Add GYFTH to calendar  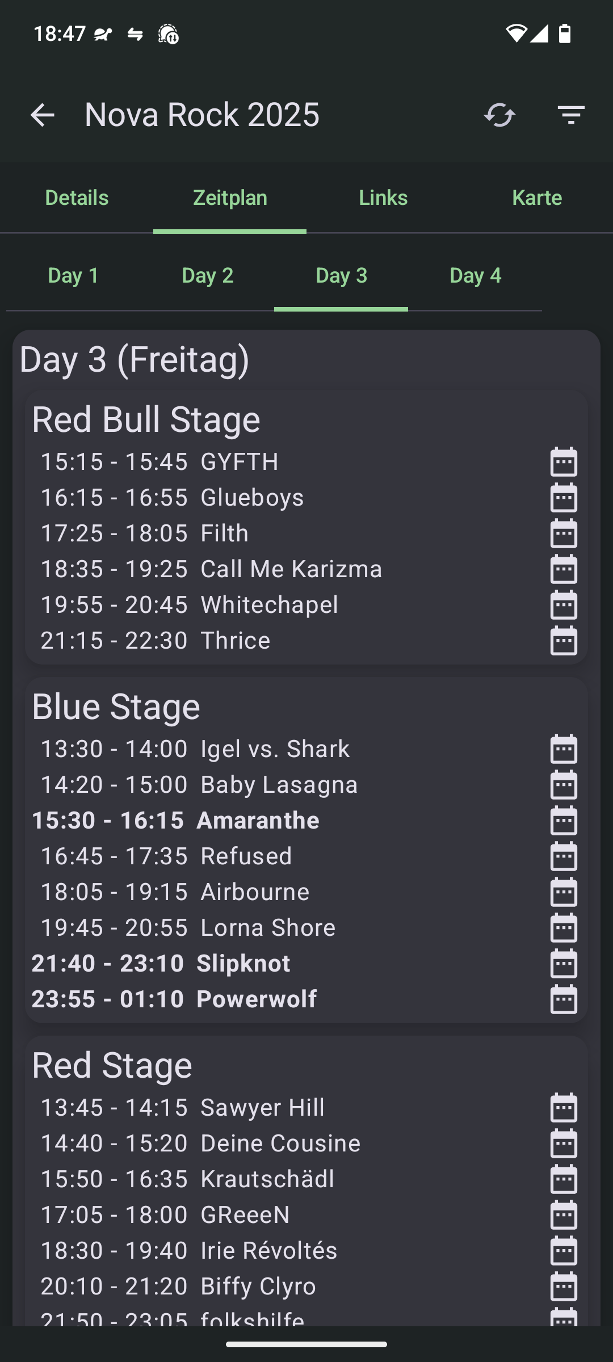(564, 461)
